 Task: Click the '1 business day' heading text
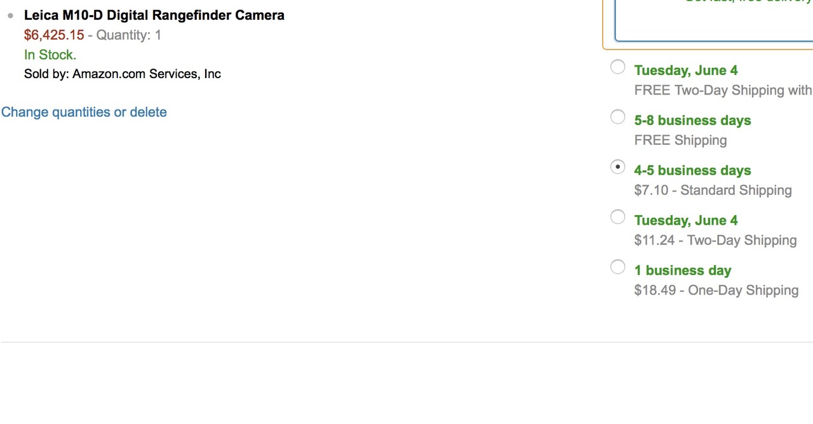683,270
